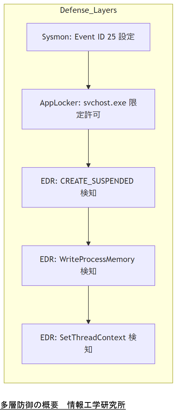Viewport: 181px width, 413px height.
Task: Click the 情報工学研究所 underlined text
Action: coord(96,405)
